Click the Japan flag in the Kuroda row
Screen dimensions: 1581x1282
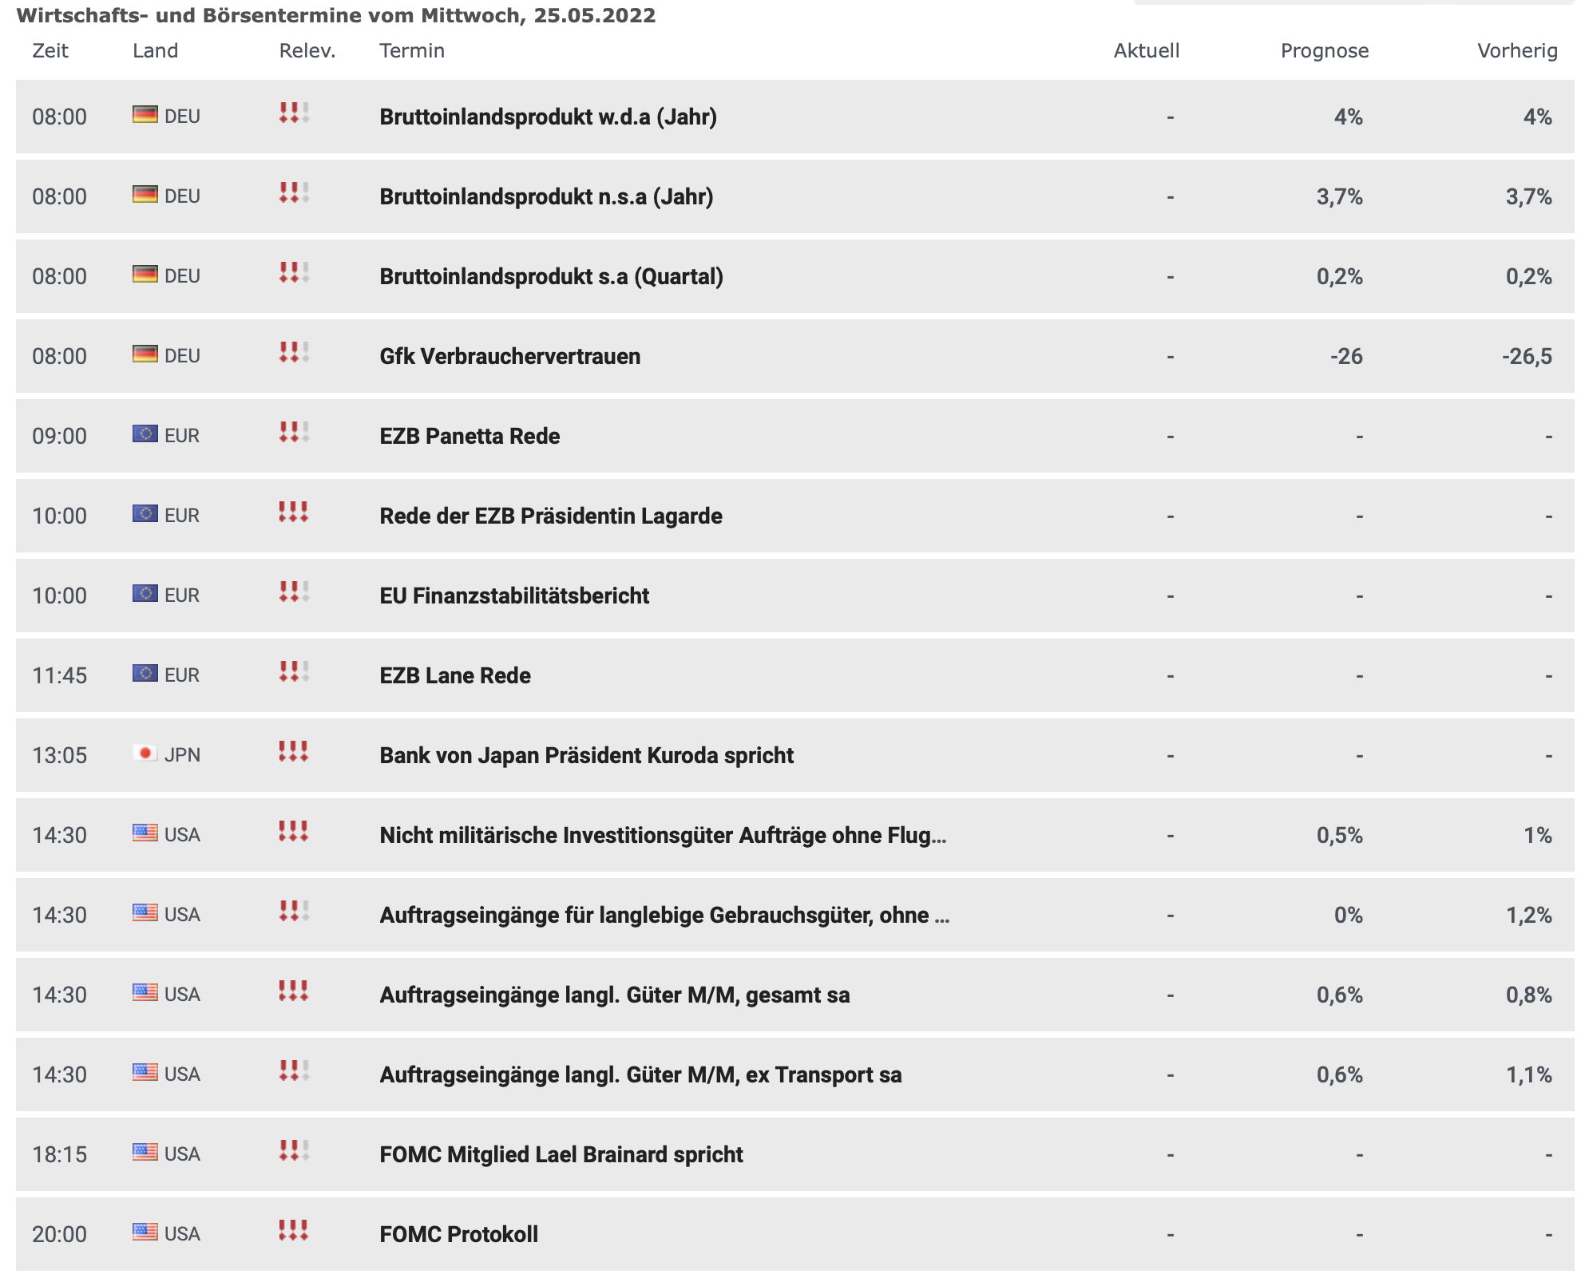point(145,753)
